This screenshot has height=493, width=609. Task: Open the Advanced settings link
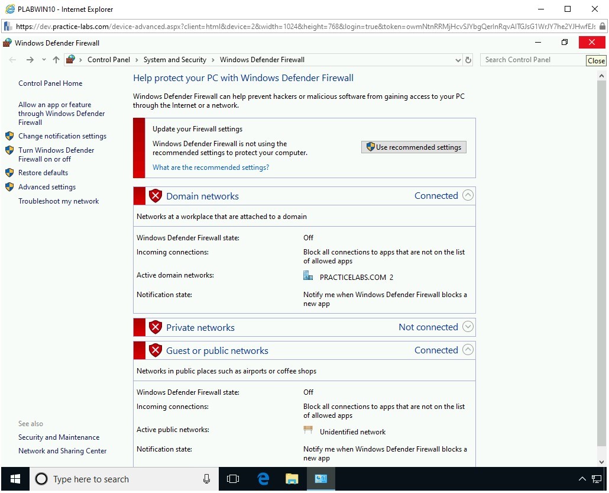coord(47,187)
